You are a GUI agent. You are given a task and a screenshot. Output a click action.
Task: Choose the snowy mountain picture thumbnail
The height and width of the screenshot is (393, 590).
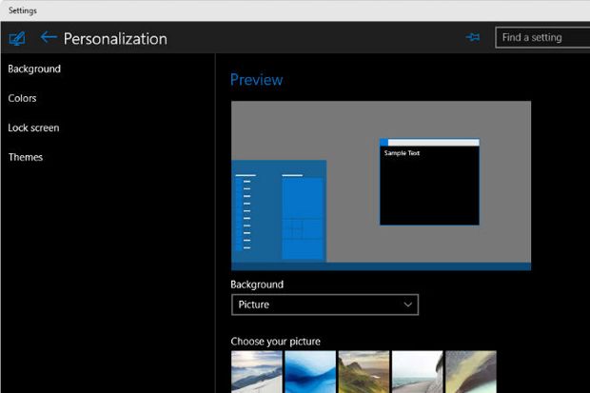(x=257, y=372)
